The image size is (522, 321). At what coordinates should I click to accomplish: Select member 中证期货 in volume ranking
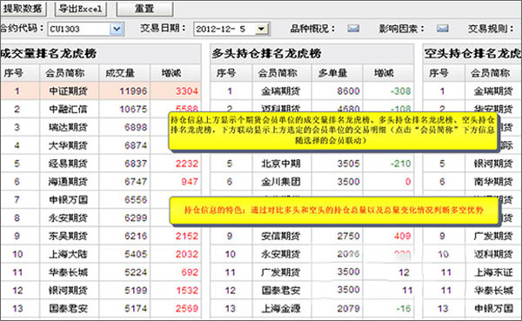coord(68,90)
